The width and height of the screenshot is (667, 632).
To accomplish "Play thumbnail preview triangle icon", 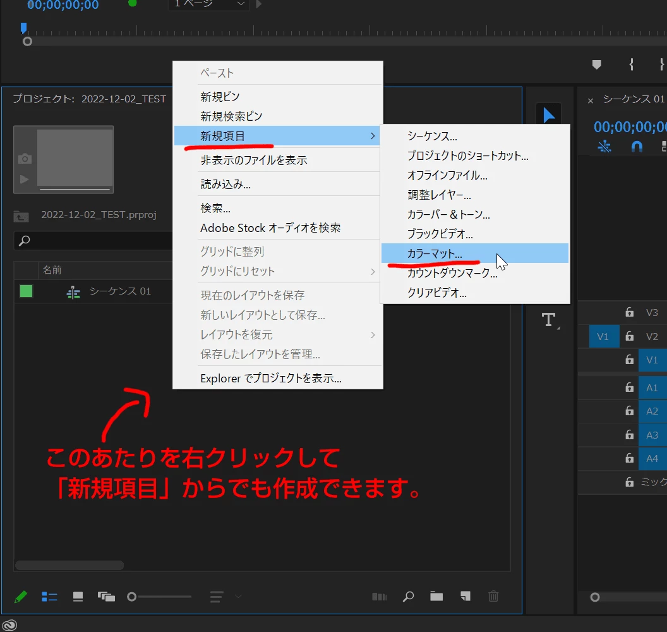I will click(x=24, y=179).
